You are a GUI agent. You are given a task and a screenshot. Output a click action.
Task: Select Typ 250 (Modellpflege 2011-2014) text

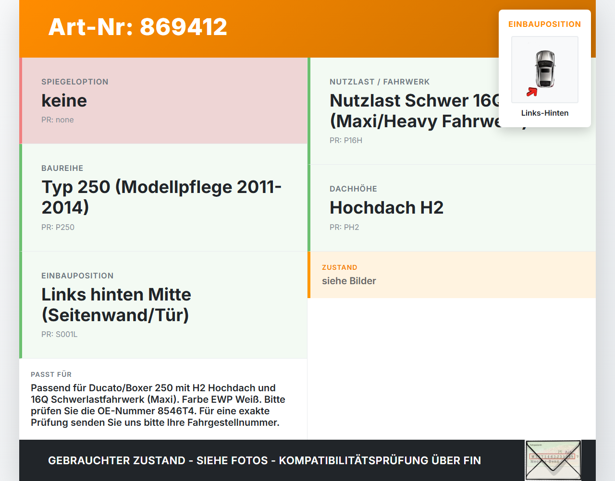click(161, 197)
